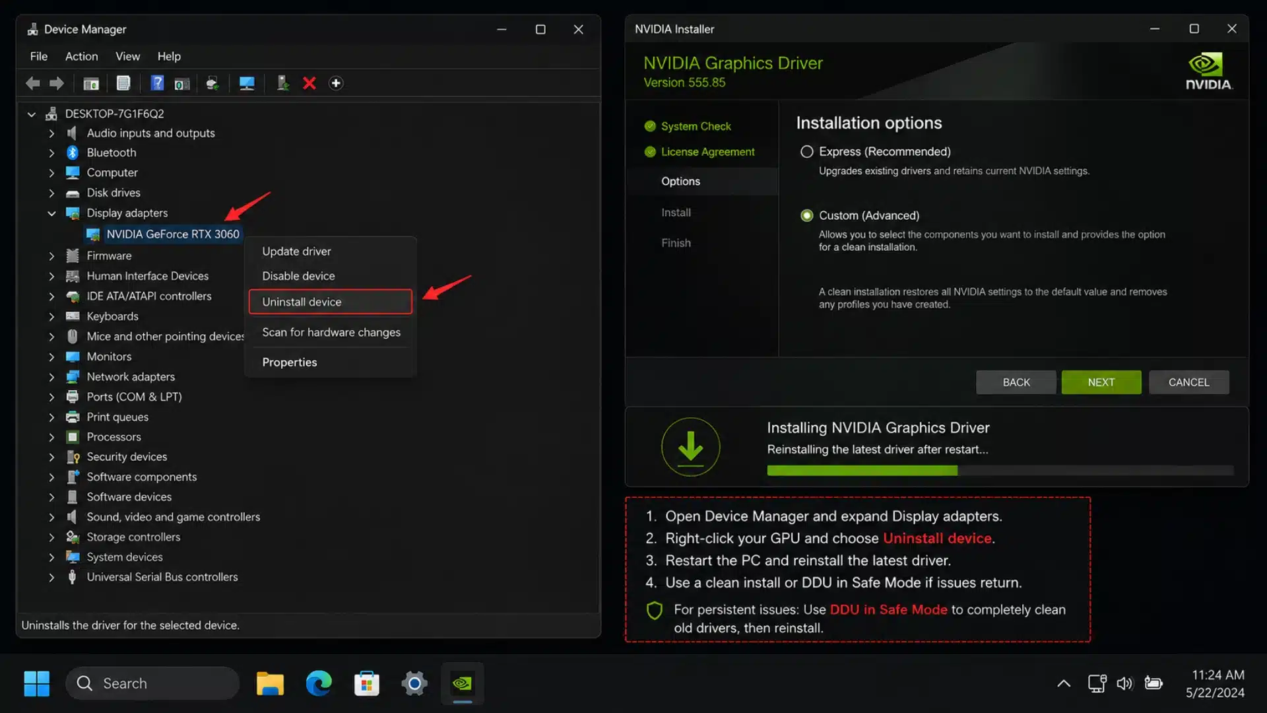The height and width of the screenshot is (713, 1267).
Task: Expand the Disk drives category
Action: pyautogui.click(x=51, y=193)
